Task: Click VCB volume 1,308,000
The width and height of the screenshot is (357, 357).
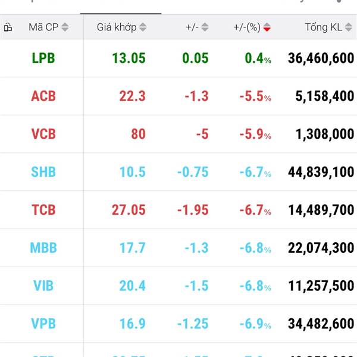Action: tap(325, 134)
